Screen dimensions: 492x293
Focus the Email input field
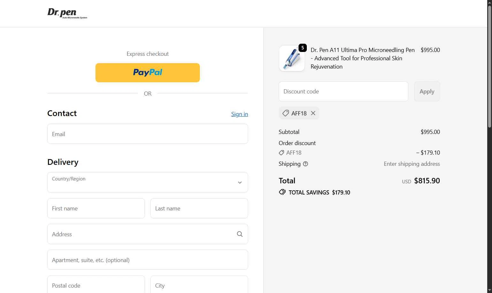(148, 134)
